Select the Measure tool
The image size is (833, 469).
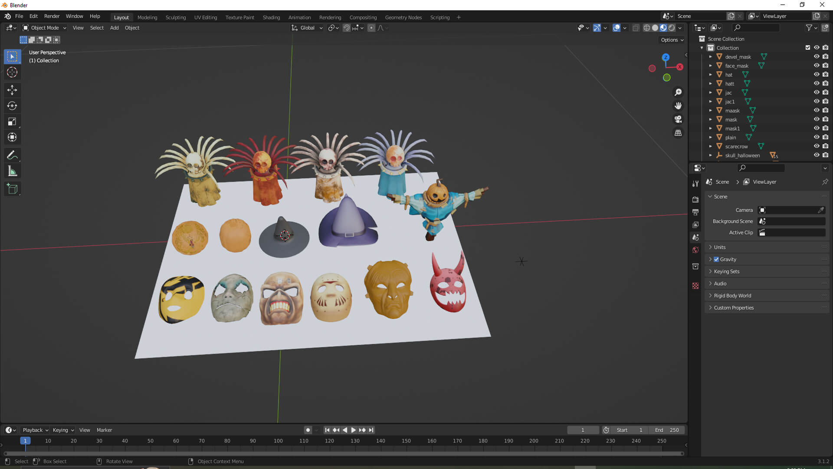coord(12,171)
